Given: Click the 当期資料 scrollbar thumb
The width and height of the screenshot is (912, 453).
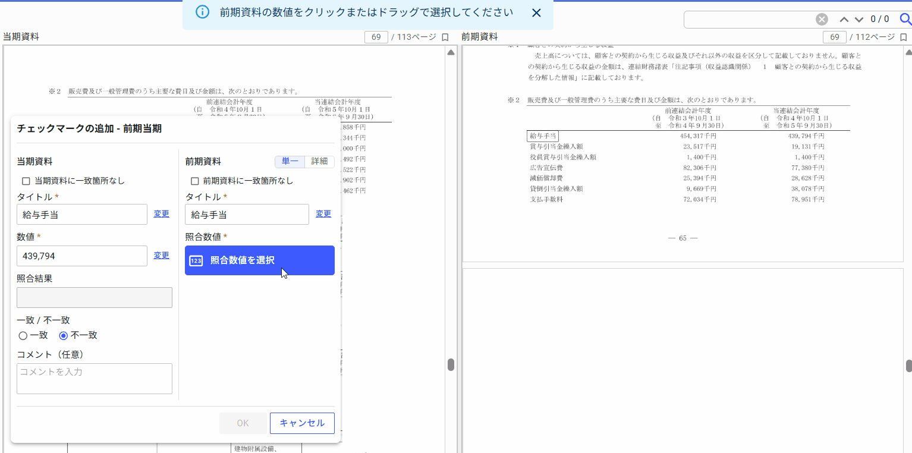Looking at the screenshot, I should [x=451, y=364].
